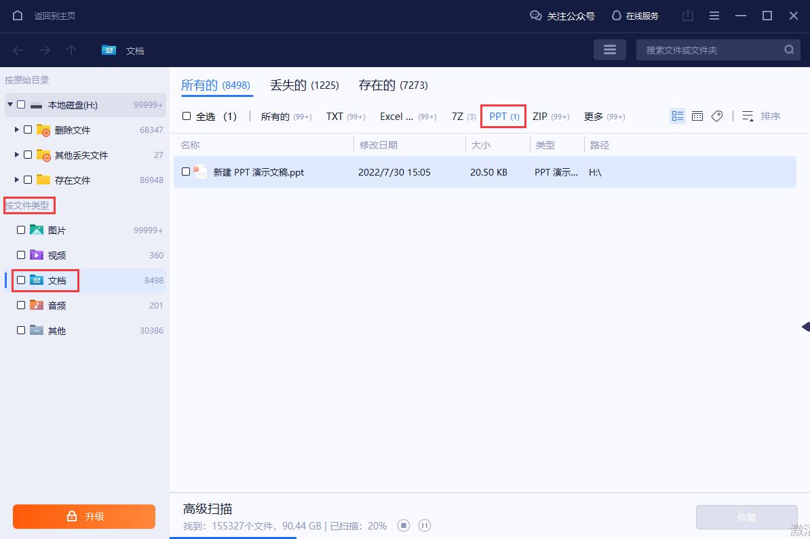Open the hamburger menu beside search box
The image size is (810, 539).
tap(609, 49)
